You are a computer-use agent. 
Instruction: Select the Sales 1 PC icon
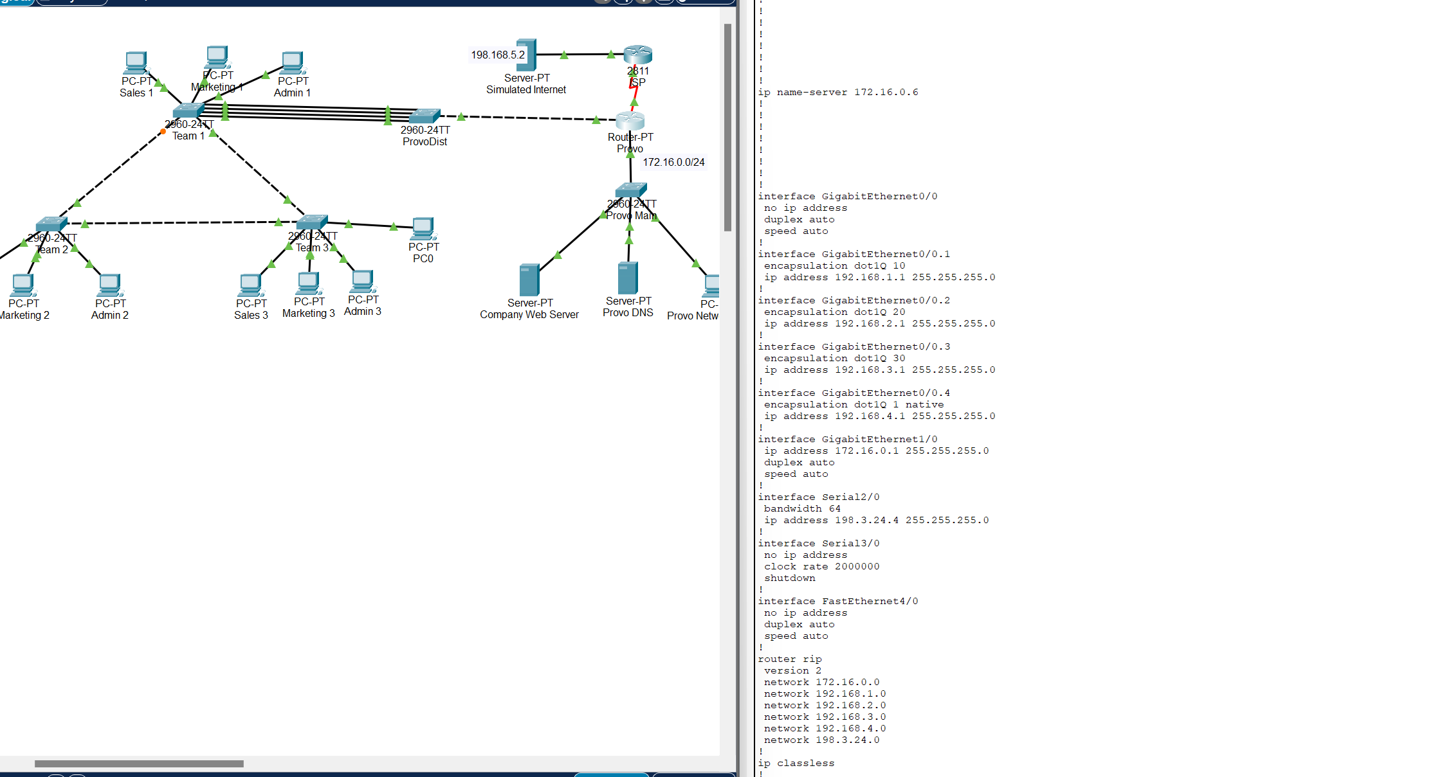click(136, 63)
